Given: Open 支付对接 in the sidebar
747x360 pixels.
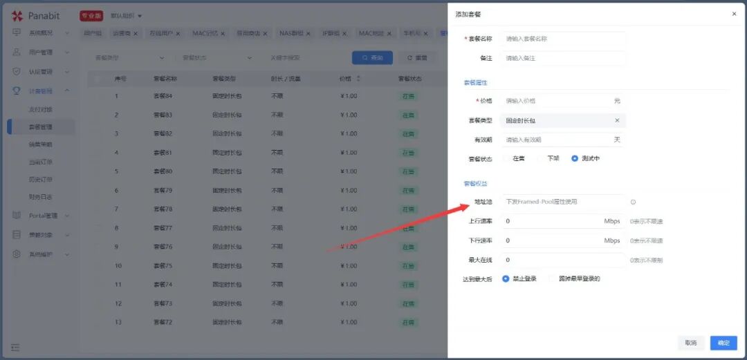Looking at the screenshot, I should [x=41, y=110].
